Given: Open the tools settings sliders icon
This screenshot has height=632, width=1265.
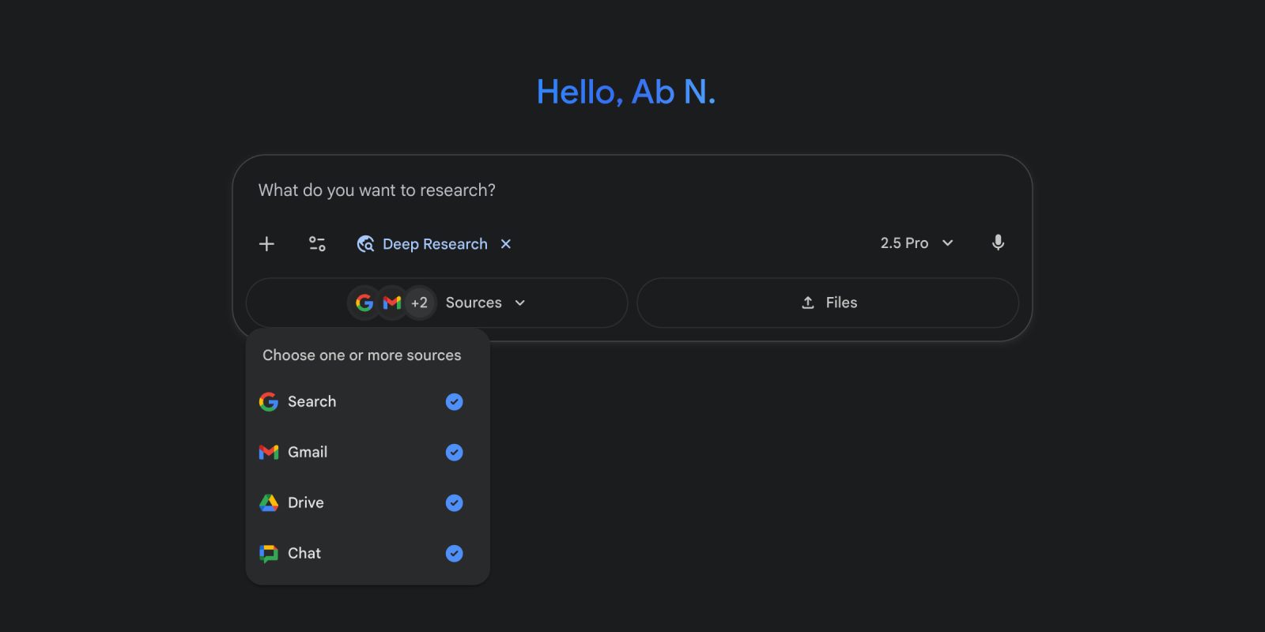Looking at the screenshot, I should pos(317,244).
